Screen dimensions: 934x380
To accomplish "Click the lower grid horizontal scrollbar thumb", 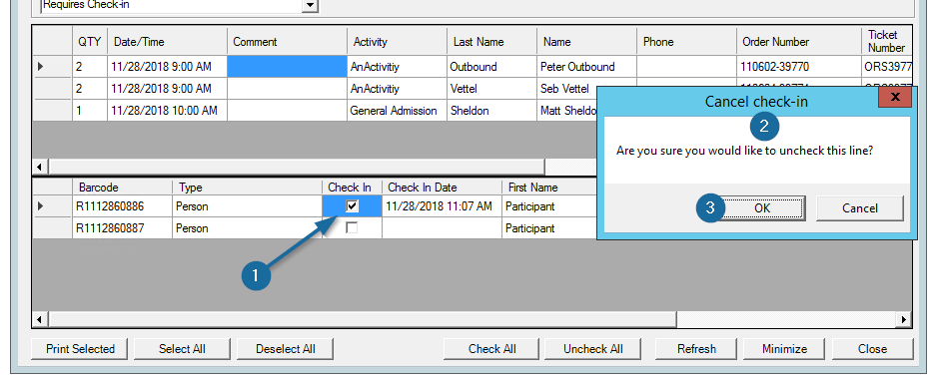I will [363, 320].
